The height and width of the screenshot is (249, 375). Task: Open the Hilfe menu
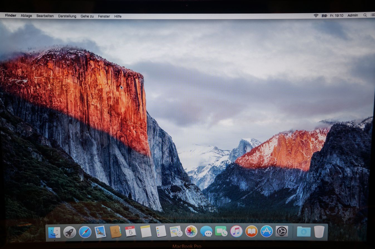[118, 16]
